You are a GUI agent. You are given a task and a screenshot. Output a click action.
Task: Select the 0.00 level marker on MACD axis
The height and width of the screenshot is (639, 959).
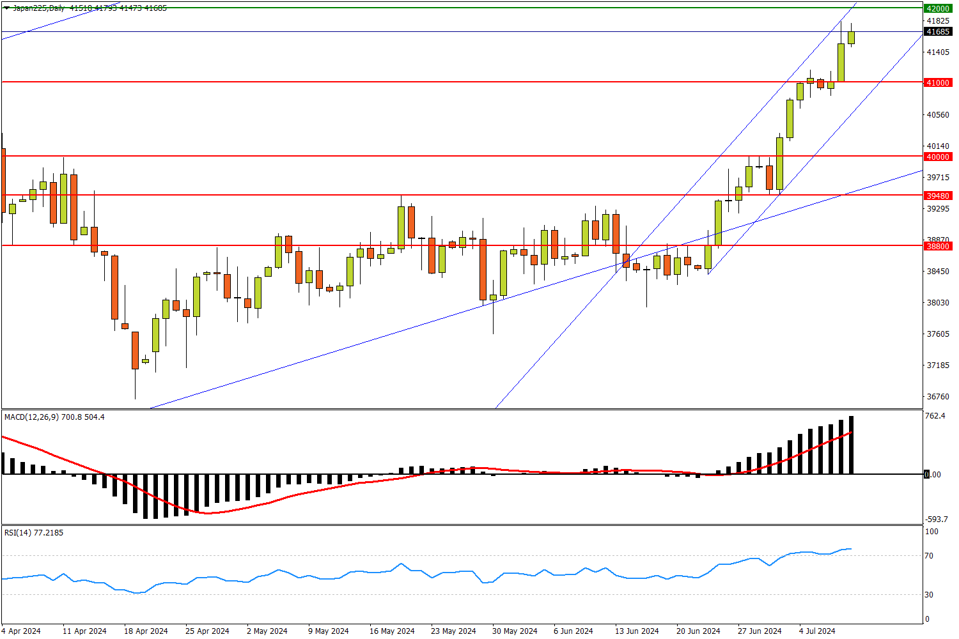click(933, 474)
